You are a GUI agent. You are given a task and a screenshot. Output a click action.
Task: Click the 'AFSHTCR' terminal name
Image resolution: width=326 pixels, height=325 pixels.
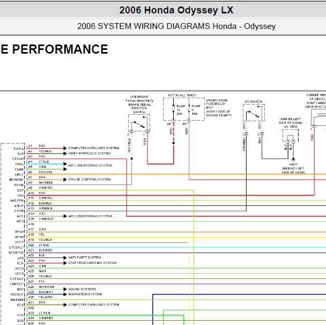click(x=17, y=253)
